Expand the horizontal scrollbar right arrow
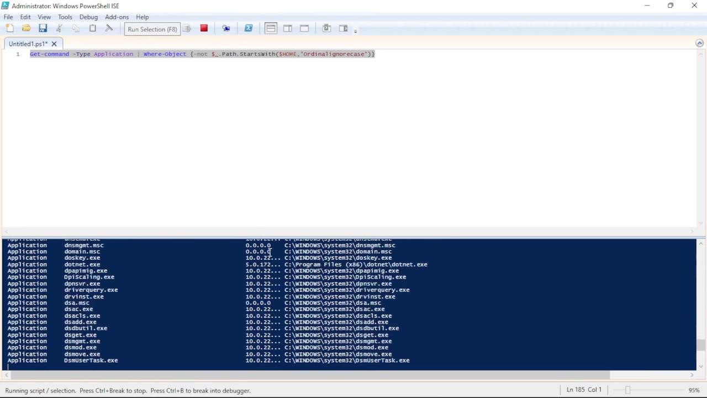This screenshot has width=707, height=398. 692,375
